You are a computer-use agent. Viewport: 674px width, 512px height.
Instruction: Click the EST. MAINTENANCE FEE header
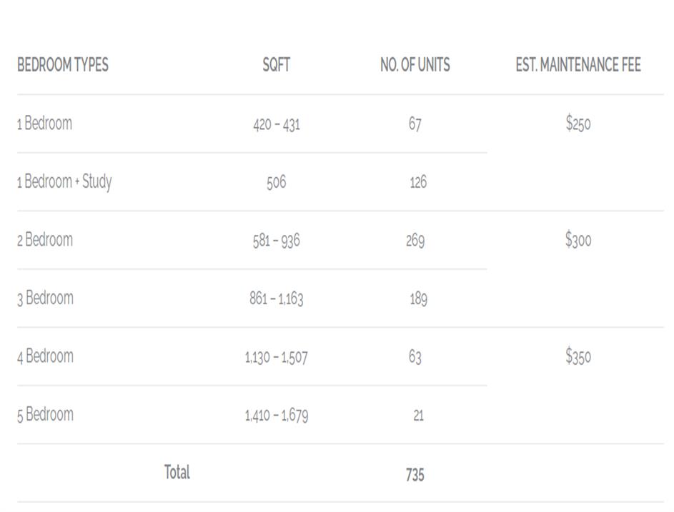[x=578, y=66]
